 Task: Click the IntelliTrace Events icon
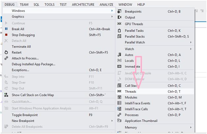coord(119,103)
